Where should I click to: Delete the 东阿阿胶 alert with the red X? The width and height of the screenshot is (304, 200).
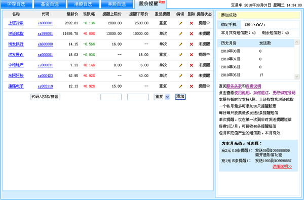192,76
